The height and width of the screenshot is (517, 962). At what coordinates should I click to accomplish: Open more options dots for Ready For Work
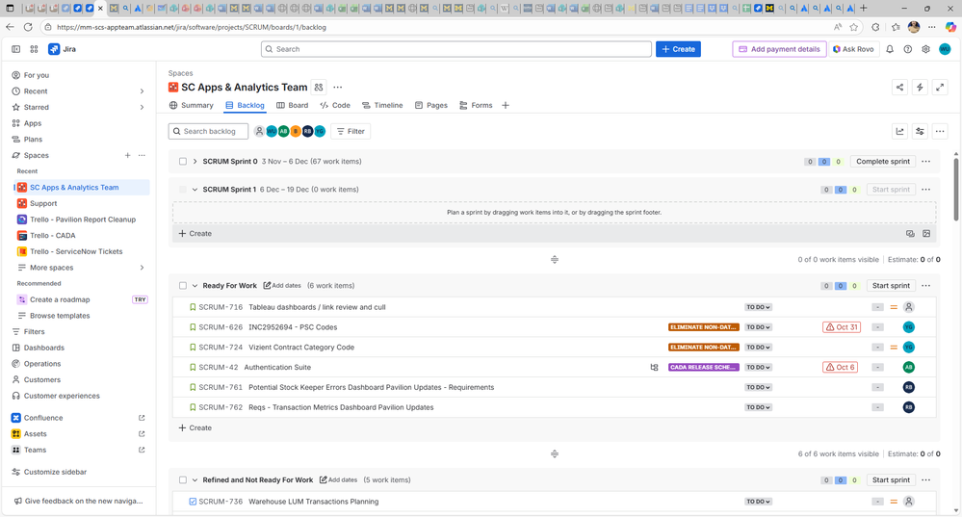[925, 286]
